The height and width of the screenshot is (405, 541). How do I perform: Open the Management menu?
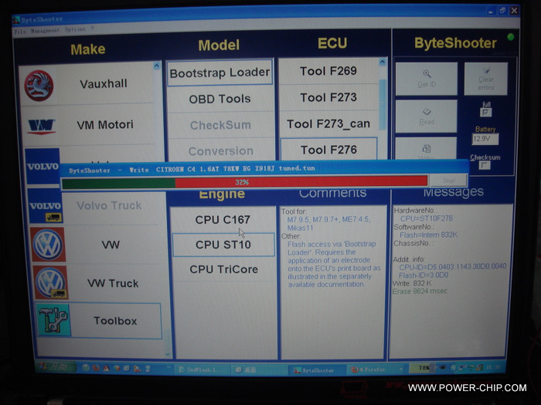click(45, 31)
